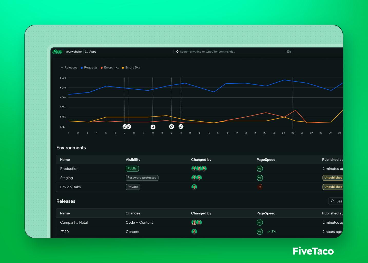Screen dimensions: 368x263
Task: Click Production's changed-by avatars
Action: 199,168
